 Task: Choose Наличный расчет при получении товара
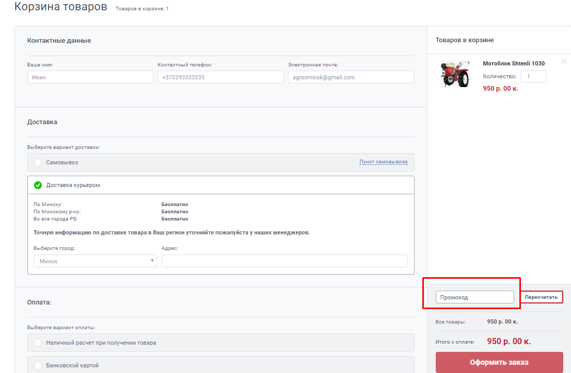(x=38, y=343)
